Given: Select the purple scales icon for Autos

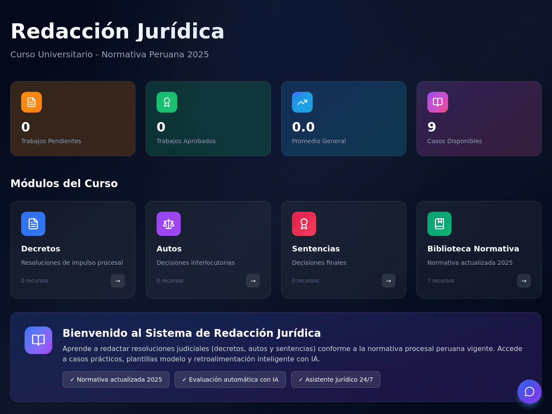Looking at the screenshot, I should [x=169, y=224].
